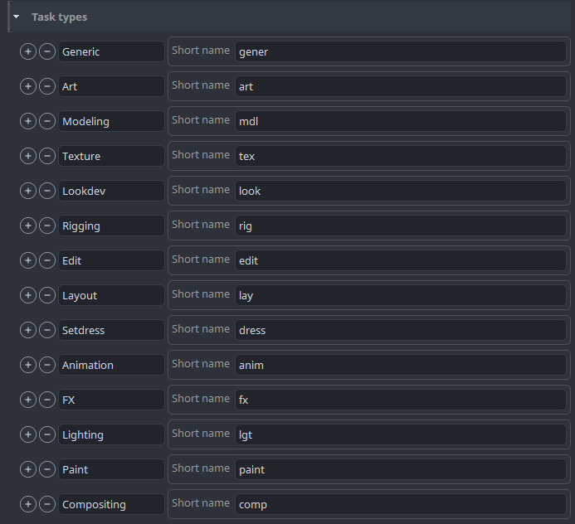Viewport: 575px width, 524px height.
Task: Click the plus icon beside Lighting
Action: (27, 434)
